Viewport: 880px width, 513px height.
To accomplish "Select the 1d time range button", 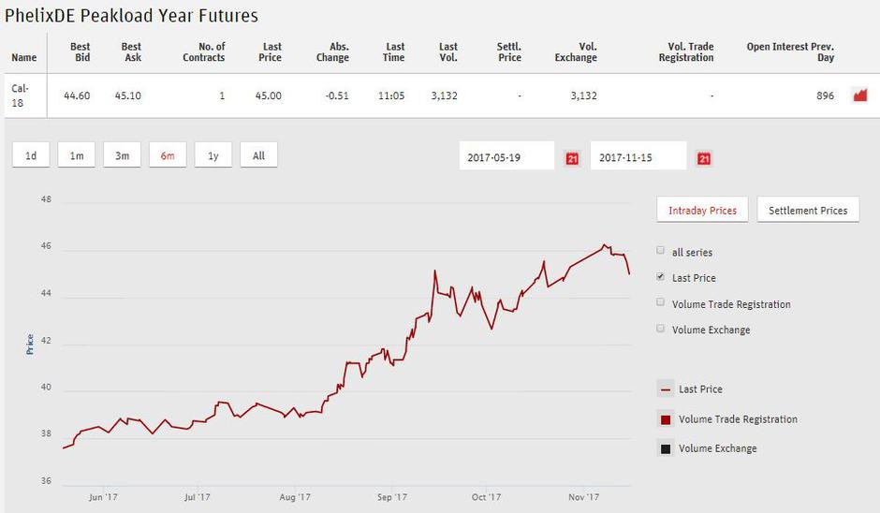I will tap(31, 155).
